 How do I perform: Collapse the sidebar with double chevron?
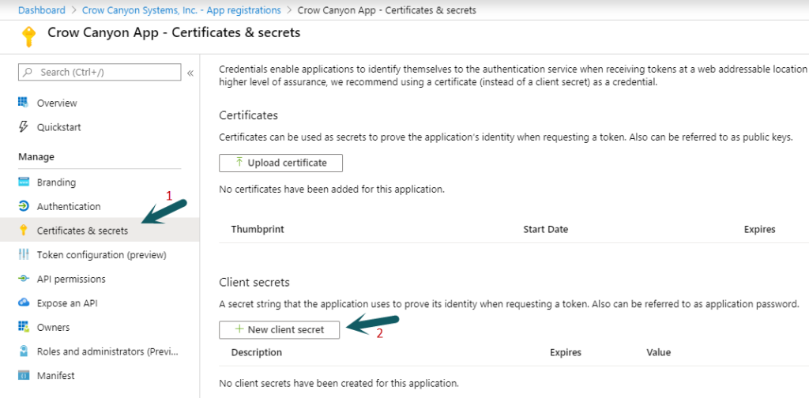(190, 73)
